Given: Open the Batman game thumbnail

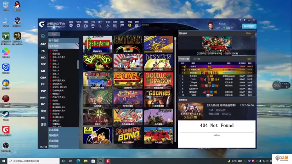Looking at the screenshot, I should coord(128,44).
